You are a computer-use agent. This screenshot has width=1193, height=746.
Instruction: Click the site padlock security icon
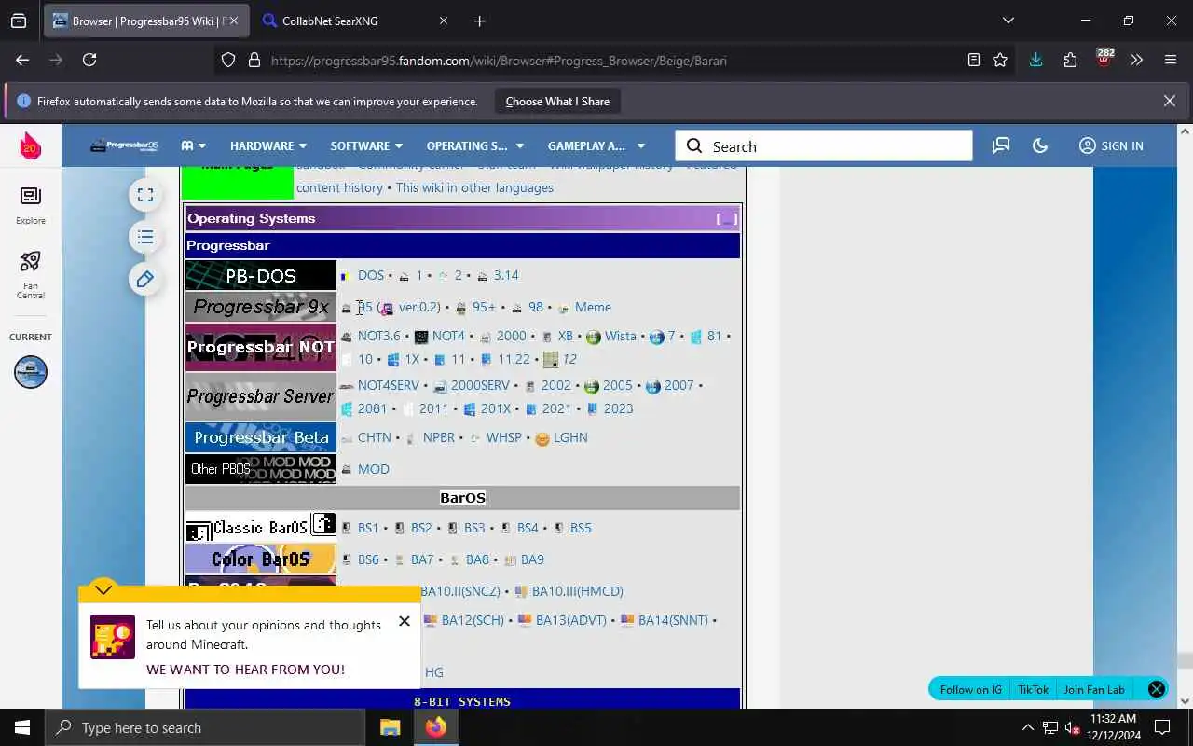pos(254,60)
